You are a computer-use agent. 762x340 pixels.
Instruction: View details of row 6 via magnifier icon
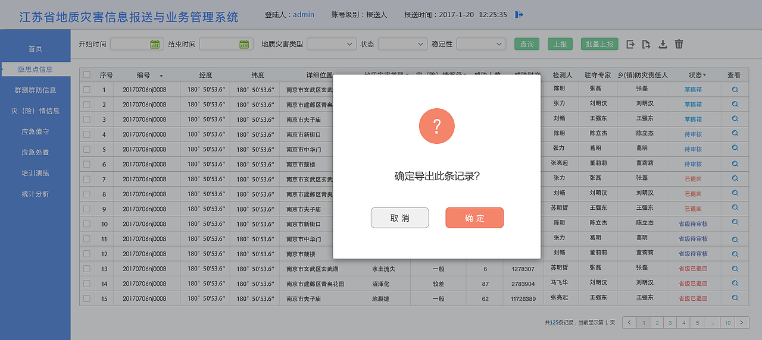[x=735, y=163]
